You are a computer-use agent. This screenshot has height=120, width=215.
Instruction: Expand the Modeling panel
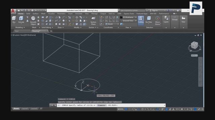point(20,27)
